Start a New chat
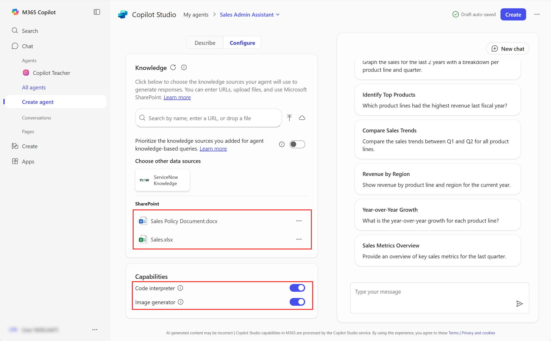 click(x=507, y=49)
